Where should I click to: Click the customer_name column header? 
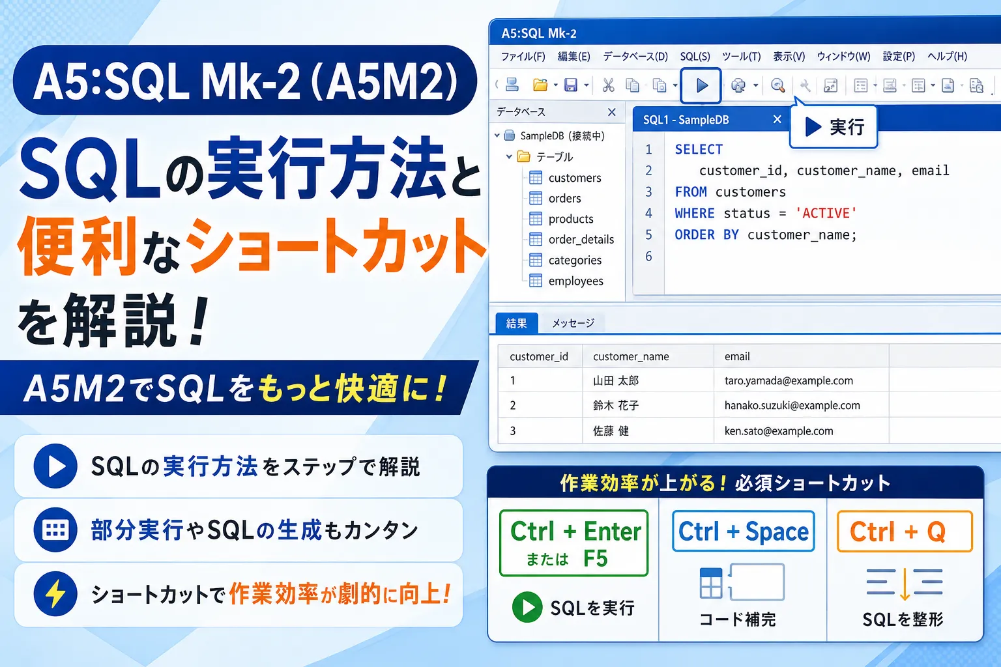648,356
